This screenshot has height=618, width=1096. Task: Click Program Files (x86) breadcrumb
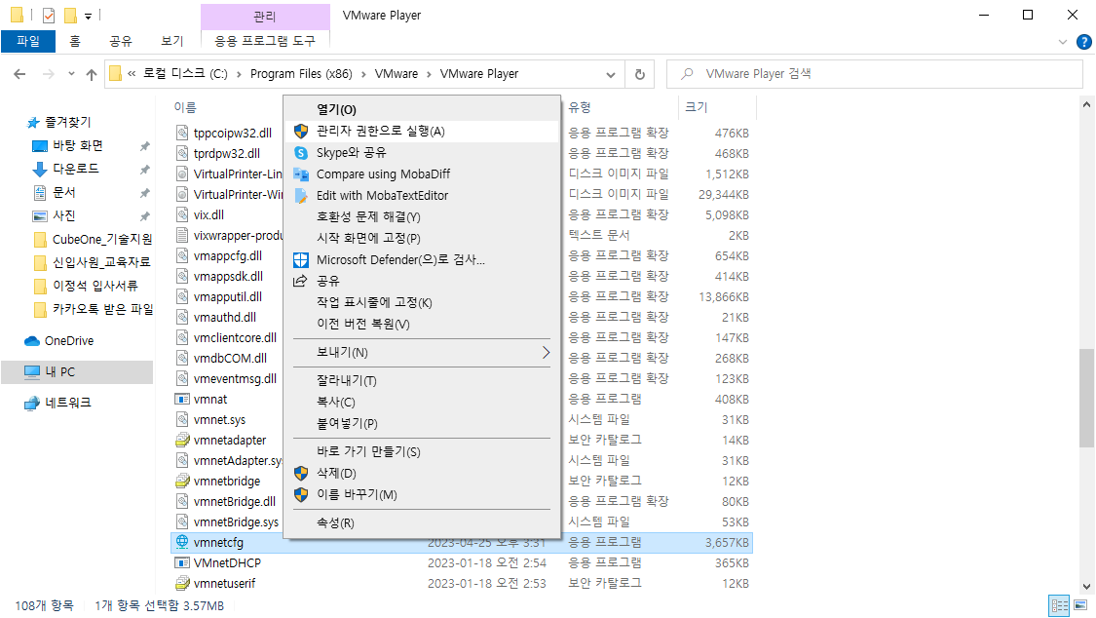click(x=301, y=74)
